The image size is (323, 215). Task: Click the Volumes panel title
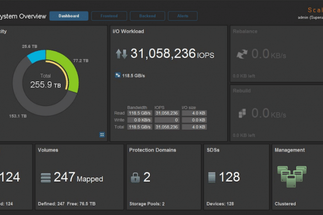48,150
